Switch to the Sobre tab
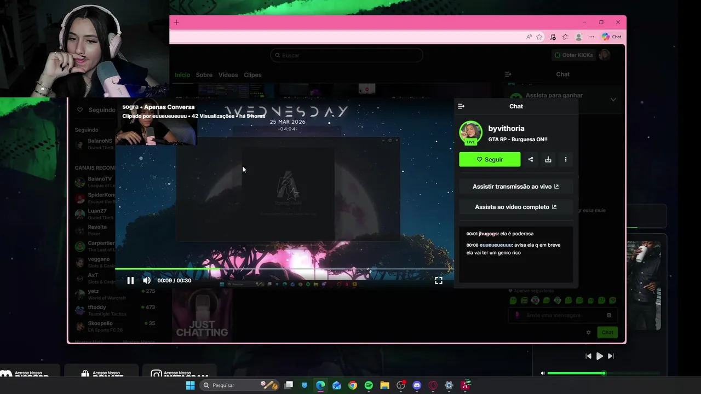 click(x=204, y=75)
